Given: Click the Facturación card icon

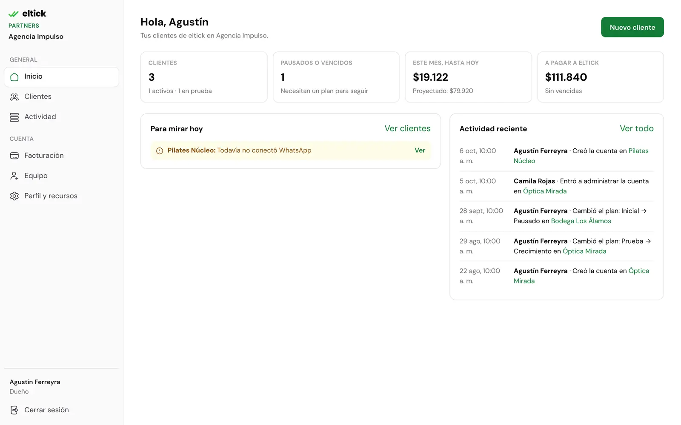Looking at the screenshot, I should tap(14, 156).
